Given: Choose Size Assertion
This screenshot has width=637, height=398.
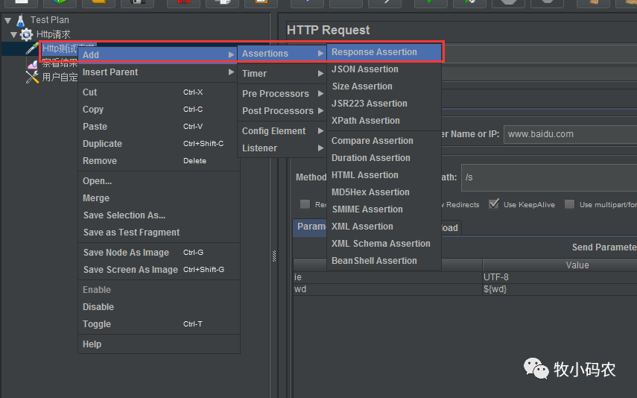Looking at the screenshot, I should (x=384, y=86).
